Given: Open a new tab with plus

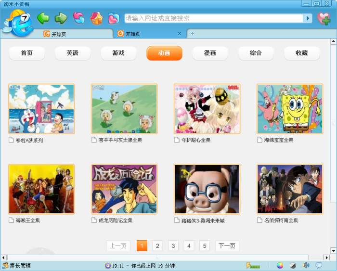Looking at the screenshot, I should point(193,34).
